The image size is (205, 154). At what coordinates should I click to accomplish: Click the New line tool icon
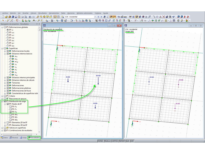coord(8,21)
